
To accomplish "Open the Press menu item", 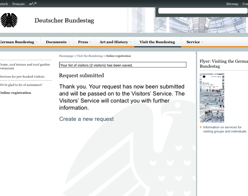I will [x=83, y=42].
